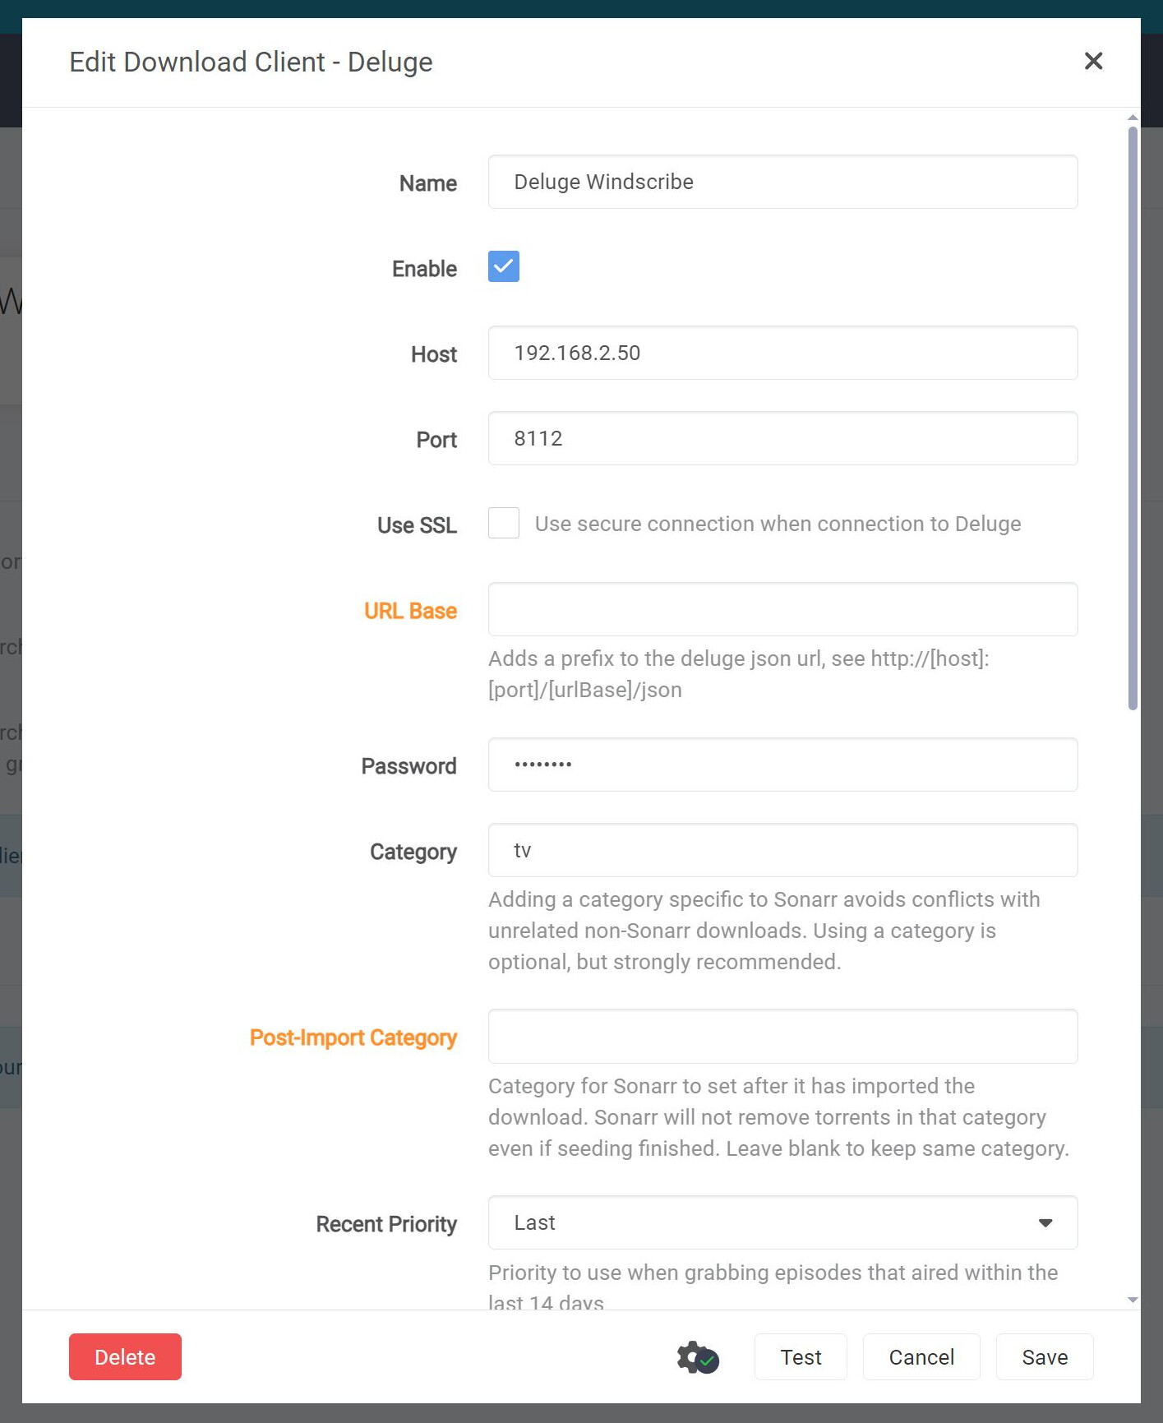Click into the Host field
Screen dimensions: 1163x1423
click(x=782, y=353)
